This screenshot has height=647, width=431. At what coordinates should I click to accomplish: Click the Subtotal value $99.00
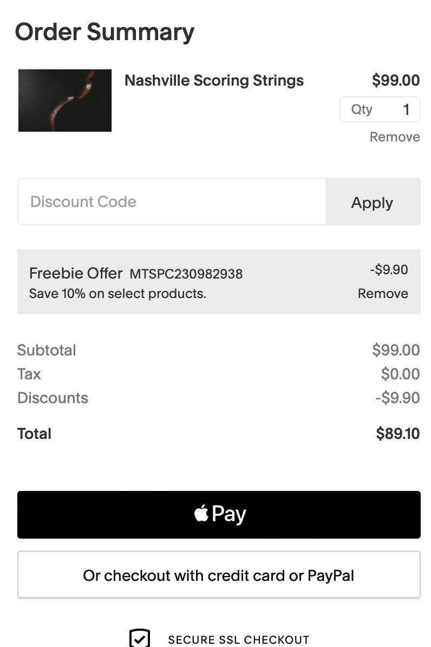[x=396, y=350]
